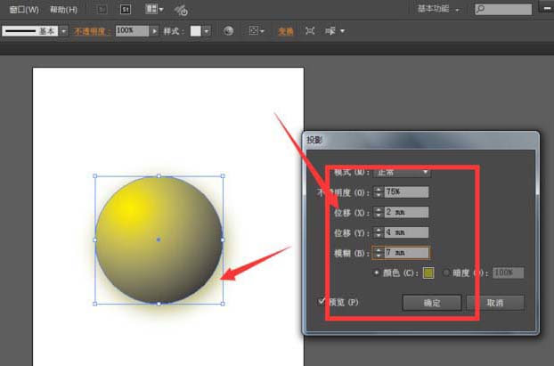Click the 位移 (X) stepper arrows
The image size is (554, 366).
tap(379, 212)
